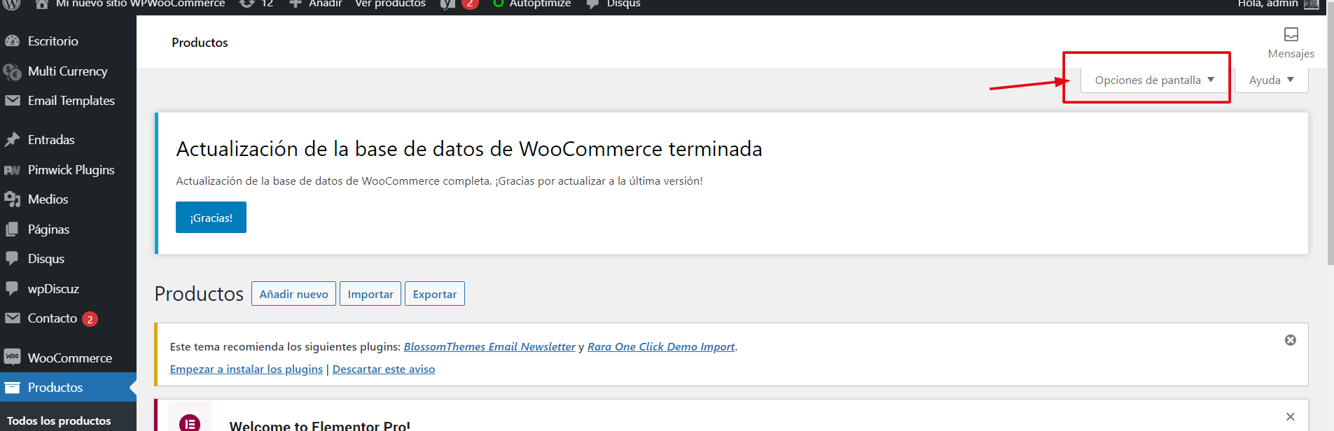Click the red Contacto notification badge
Screen dimensions: 1334x431
tap(90, 319)
